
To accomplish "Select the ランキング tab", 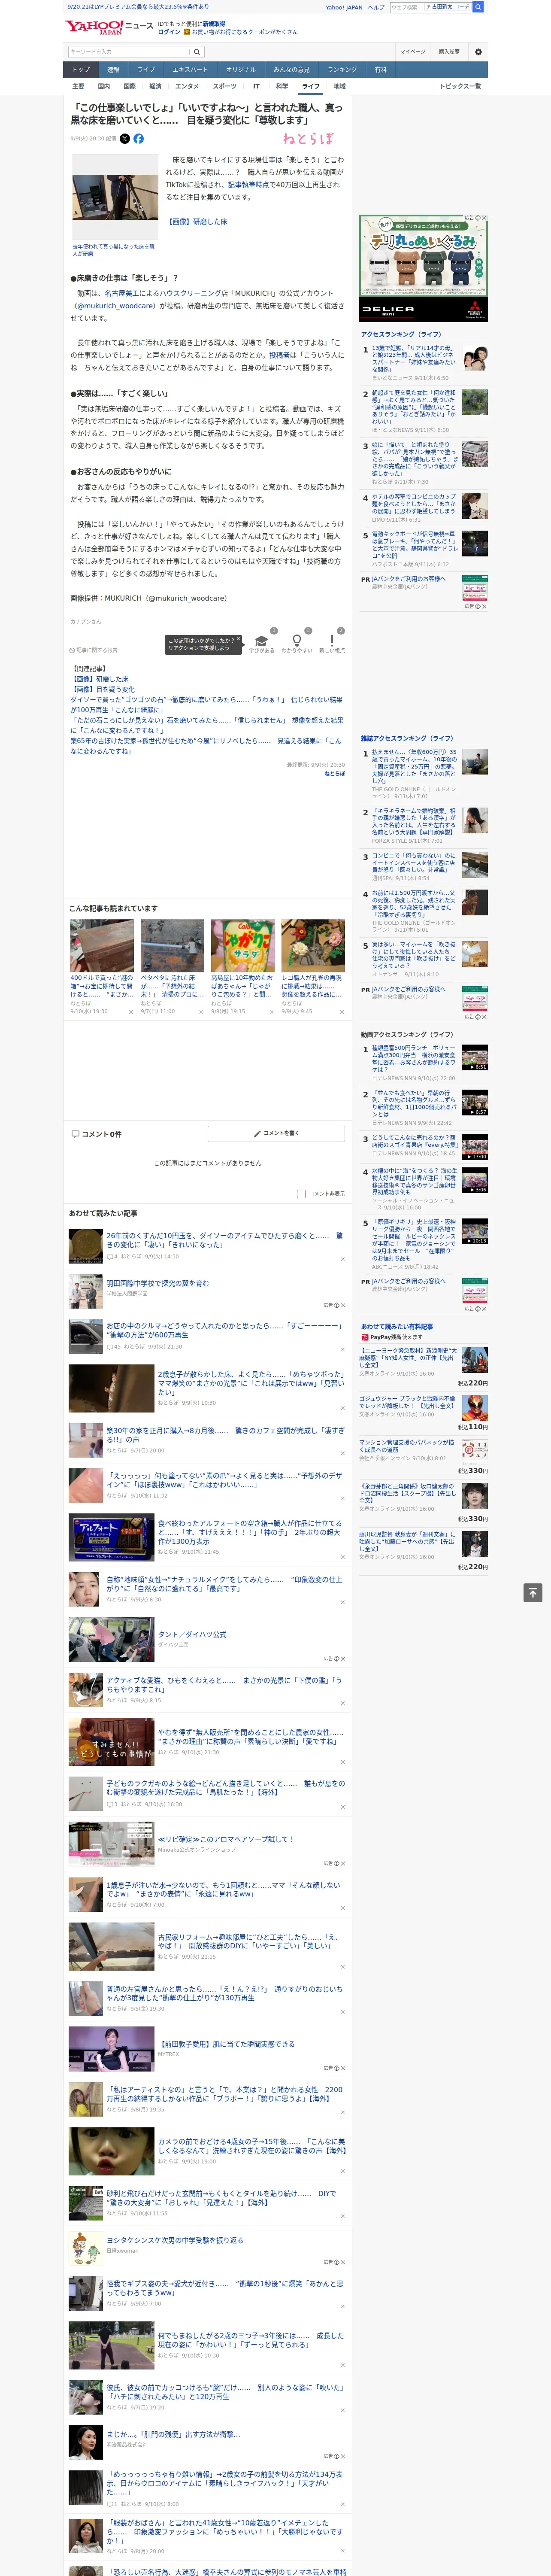I will click(x=342, y=70).
